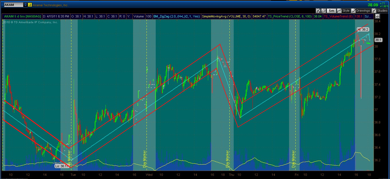Click the truncated SJ... study label

(369, 17)
